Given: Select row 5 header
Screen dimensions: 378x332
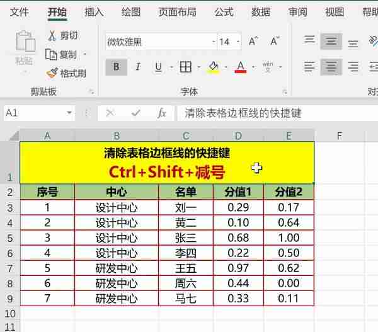Looking at the screenshot, I should 10,238.
